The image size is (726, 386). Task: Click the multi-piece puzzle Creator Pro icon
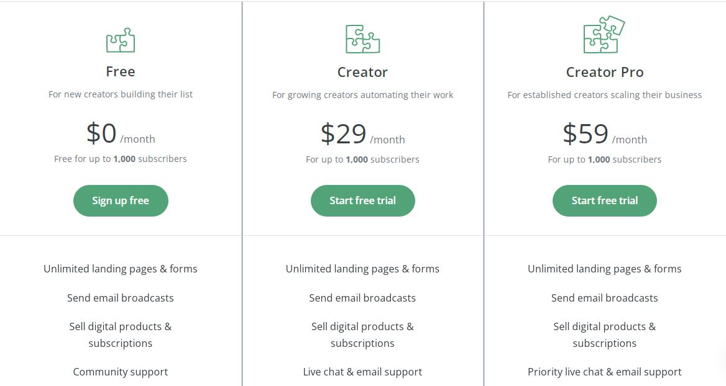pyautogui.click(x=604, y=35)
